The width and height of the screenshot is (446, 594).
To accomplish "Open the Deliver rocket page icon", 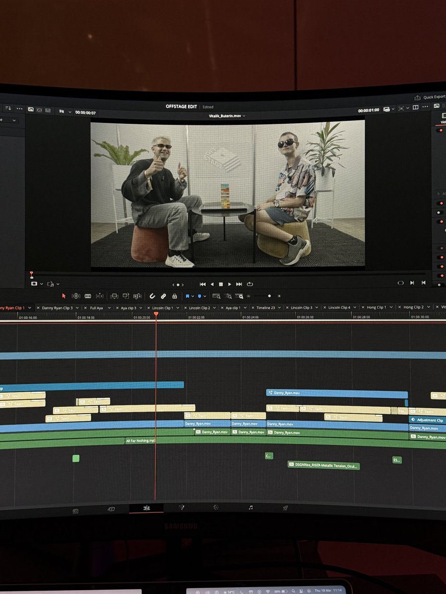I will 285,508.
